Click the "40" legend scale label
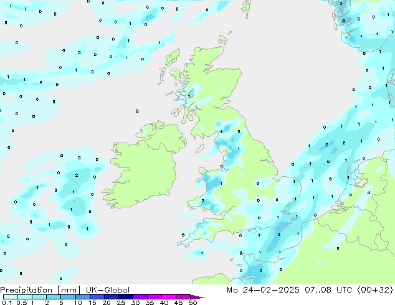The height and width of the screenshot is (305, 395). point(164,303)
